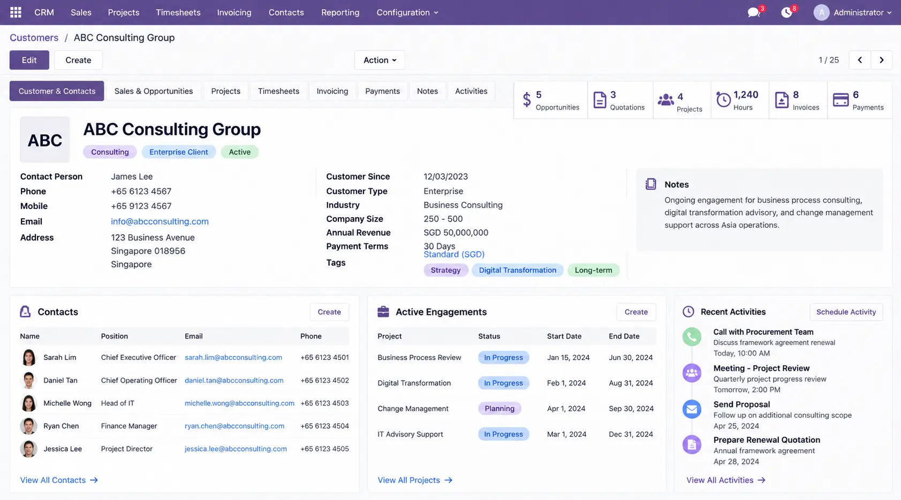This screenshot has height=500, width=901.
Task: Open View All Contacts link
Action: (59, 480)
